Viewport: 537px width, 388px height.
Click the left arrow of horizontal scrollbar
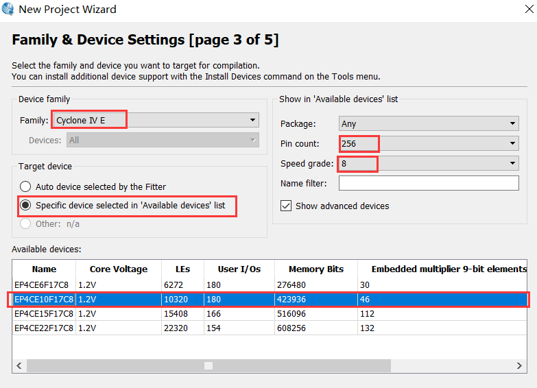coord(19,366)
